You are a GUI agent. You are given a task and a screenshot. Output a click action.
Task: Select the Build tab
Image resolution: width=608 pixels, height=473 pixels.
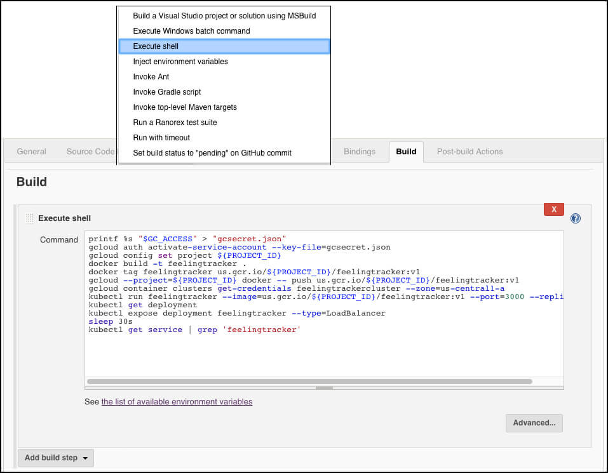click(x=406, y=152)
